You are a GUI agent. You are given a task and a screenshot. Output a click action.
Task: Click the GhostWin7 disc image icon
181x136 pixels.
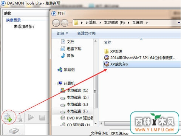(x=107, y=58)
